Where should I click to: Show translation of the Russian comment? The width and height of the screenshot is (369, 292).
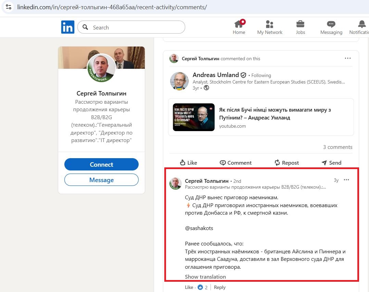tap(205, 277)
